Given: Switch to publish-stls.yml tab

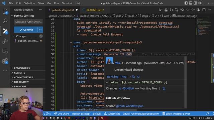Looking at the screenshot, I should pos(63,10).
